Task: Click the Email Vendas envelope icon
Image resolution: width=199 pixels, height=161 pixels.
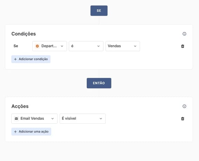Action: pos(16,119)
